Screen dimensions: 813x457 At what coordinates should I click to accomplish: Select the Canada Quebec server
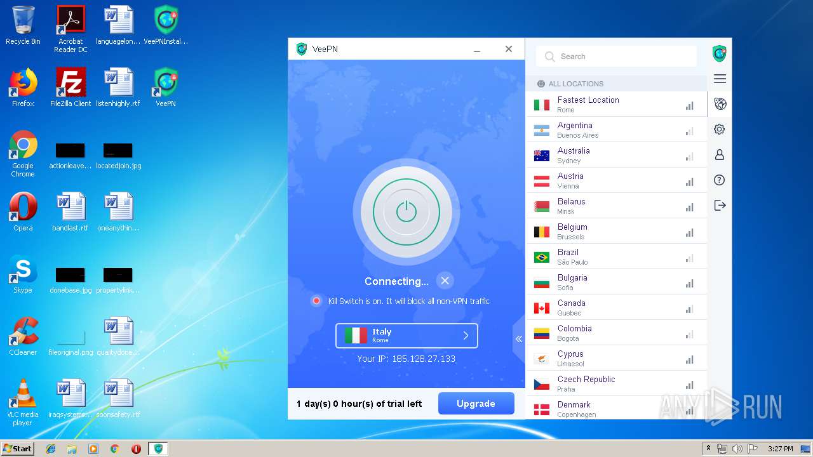coord(616,307)
